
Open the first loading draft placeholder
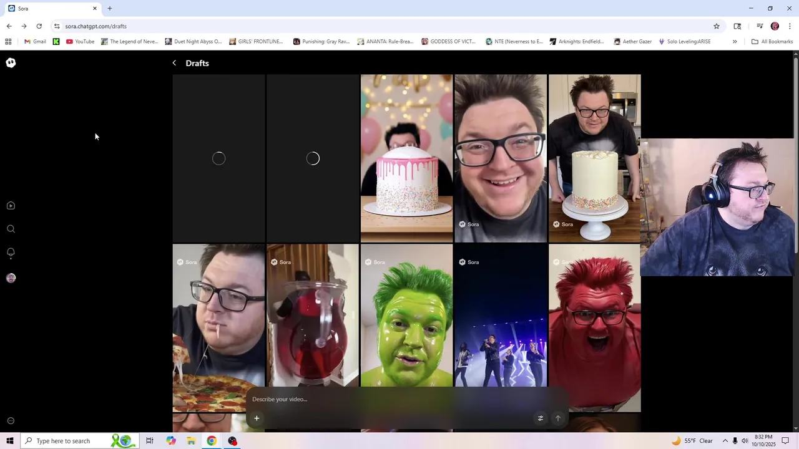click(218, 158)
